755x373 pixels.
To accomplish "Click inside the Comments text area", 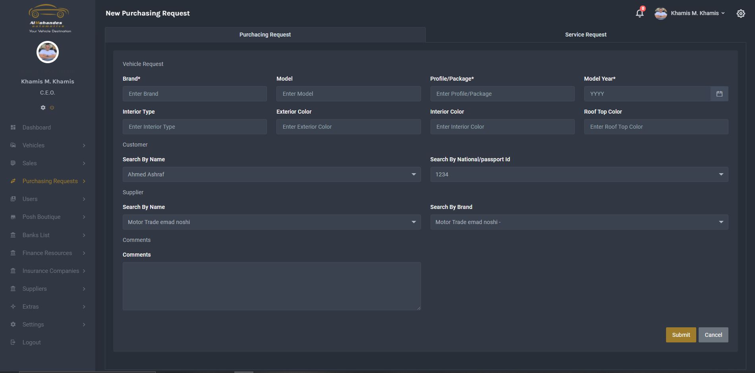I will coord(272,286).
